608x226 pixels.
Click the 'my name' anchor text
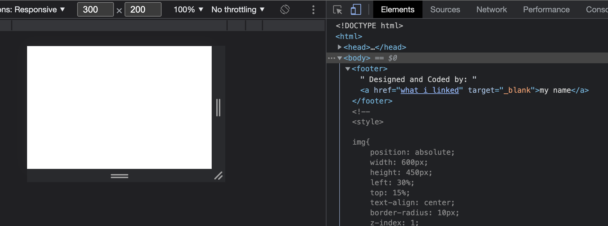click(x=555, y=90)
